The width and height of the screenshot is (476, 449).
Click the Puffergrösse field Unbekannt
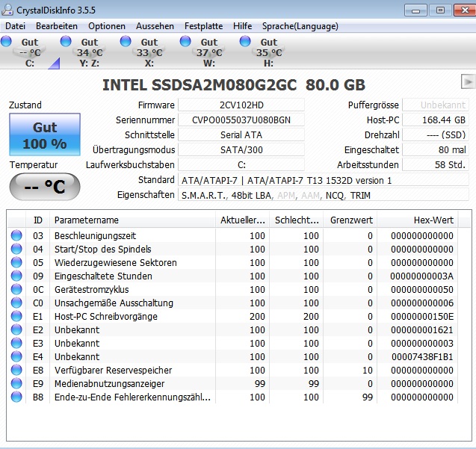tap(436, 105)
